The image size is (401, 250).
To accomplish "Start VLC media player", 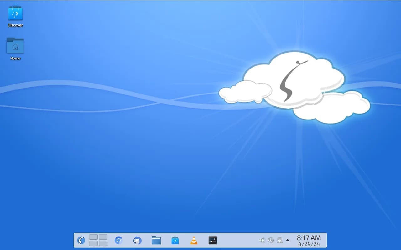I will [x=194, y=240].
